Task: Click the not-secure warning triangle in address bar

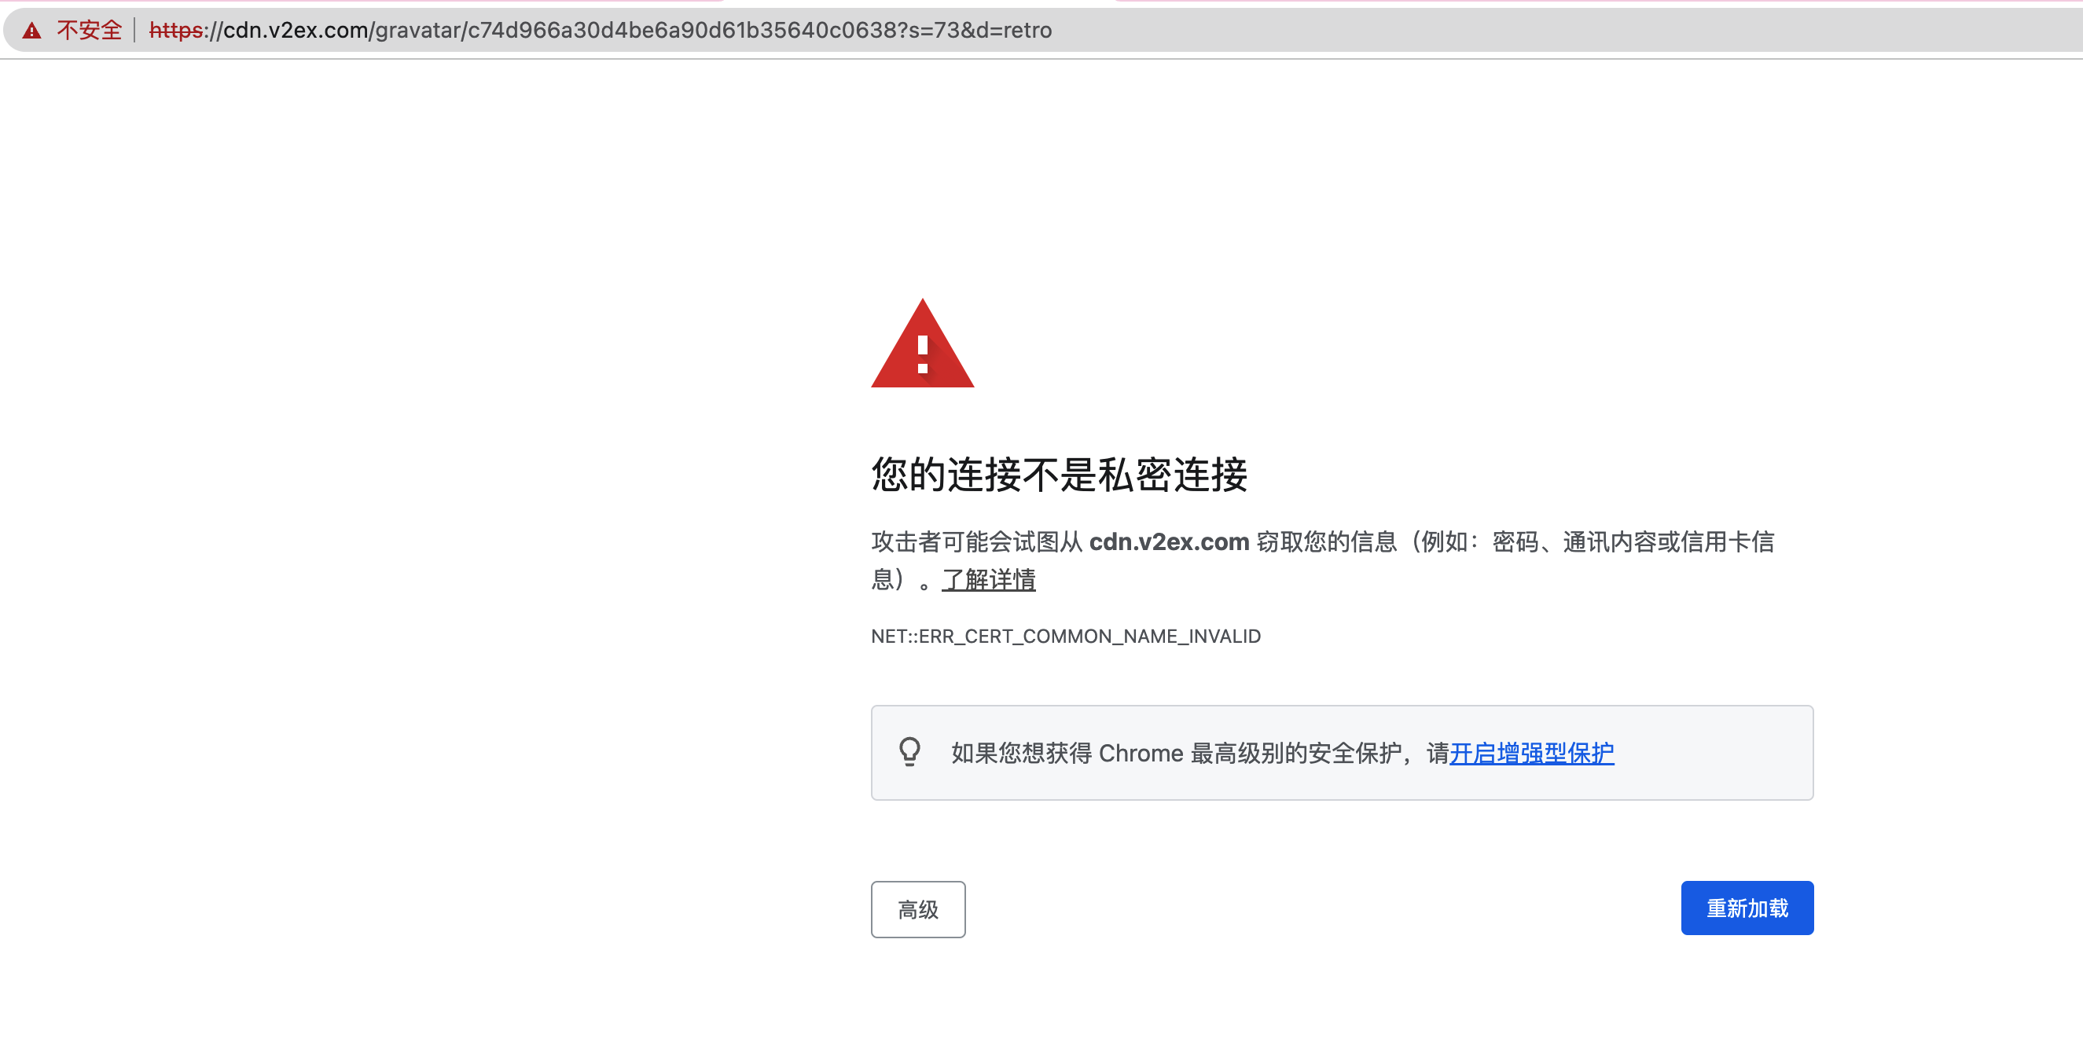Action: pyautogui.click(x=31, y=31)
